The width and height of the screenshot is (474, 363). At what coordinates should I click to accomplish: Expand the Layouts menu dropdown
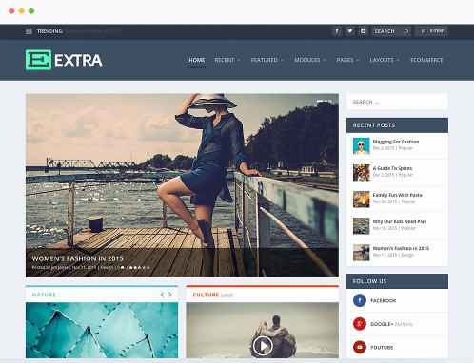pyautogui.click(x=385, y=60)
